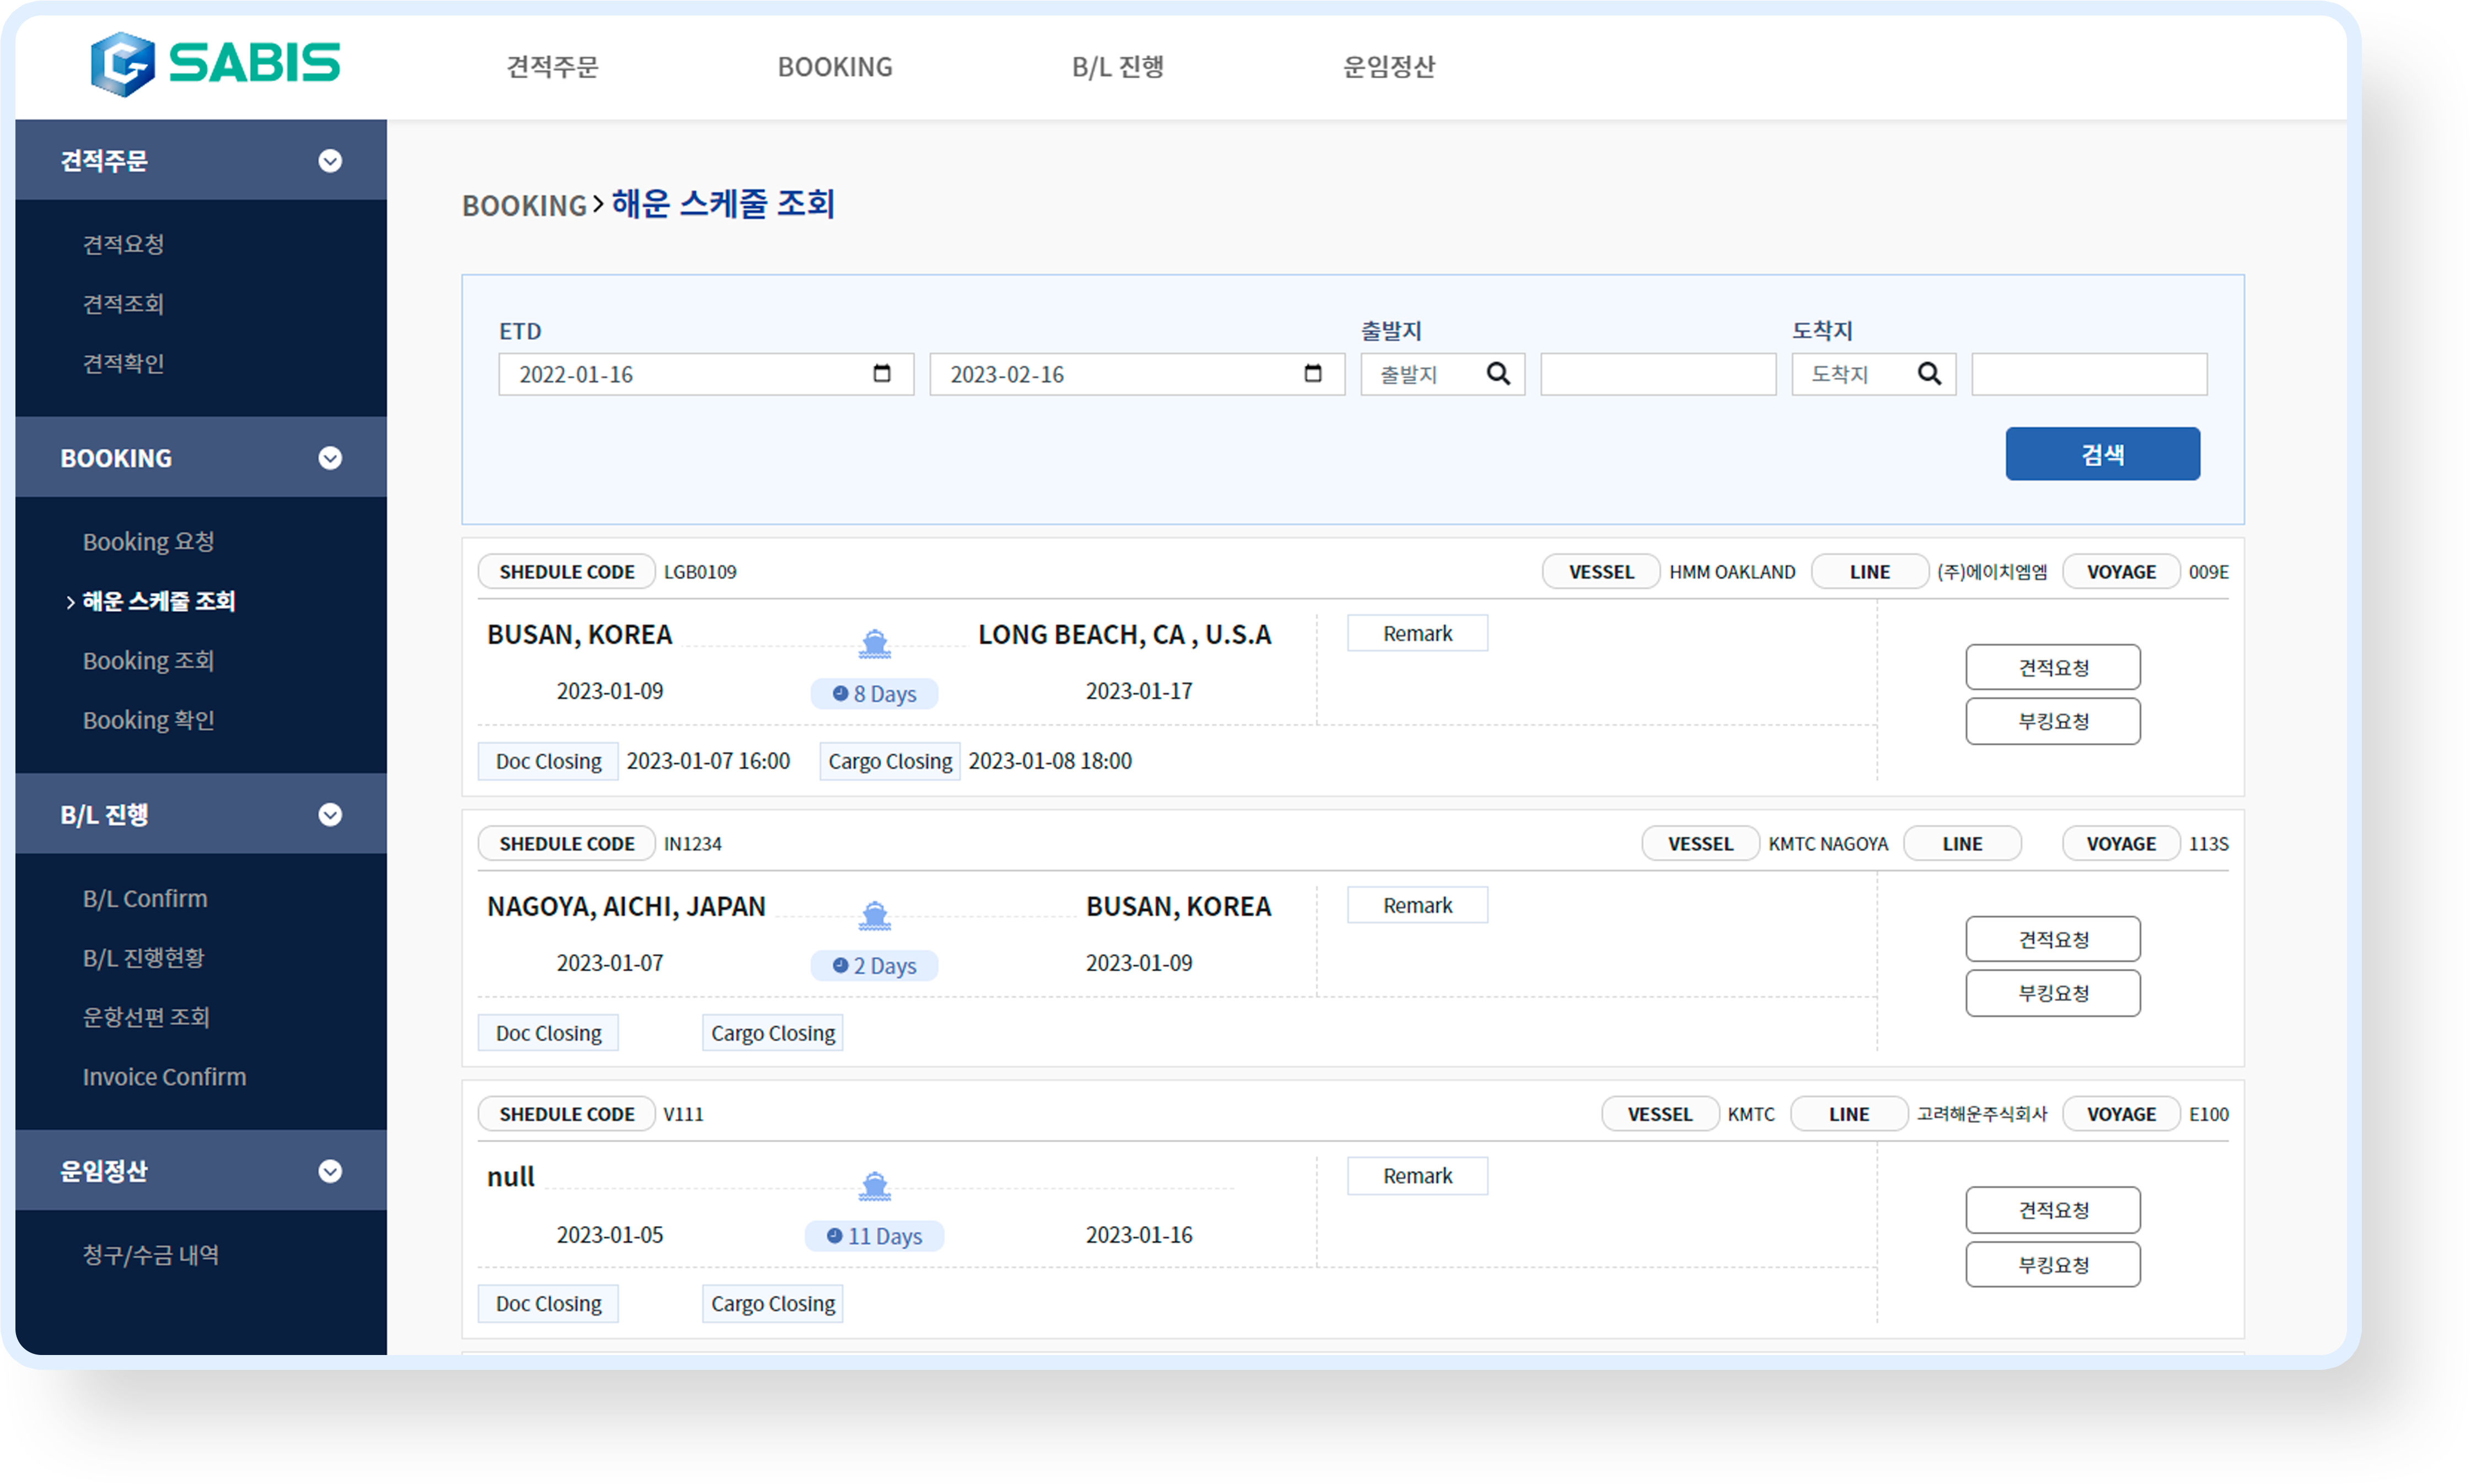Go to 견적조회 in sidebar
Screen dimensions: 2470x1484
123,304
